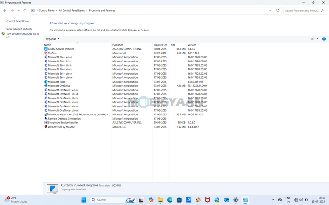The width and height of the screenshot is (329, 205).
Task: Open the Organize dropdown menu
Action: tap(53, 39)
